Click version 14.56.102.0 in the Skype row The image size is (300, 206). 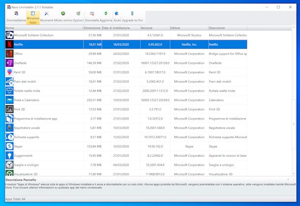(x=155, y=147)
